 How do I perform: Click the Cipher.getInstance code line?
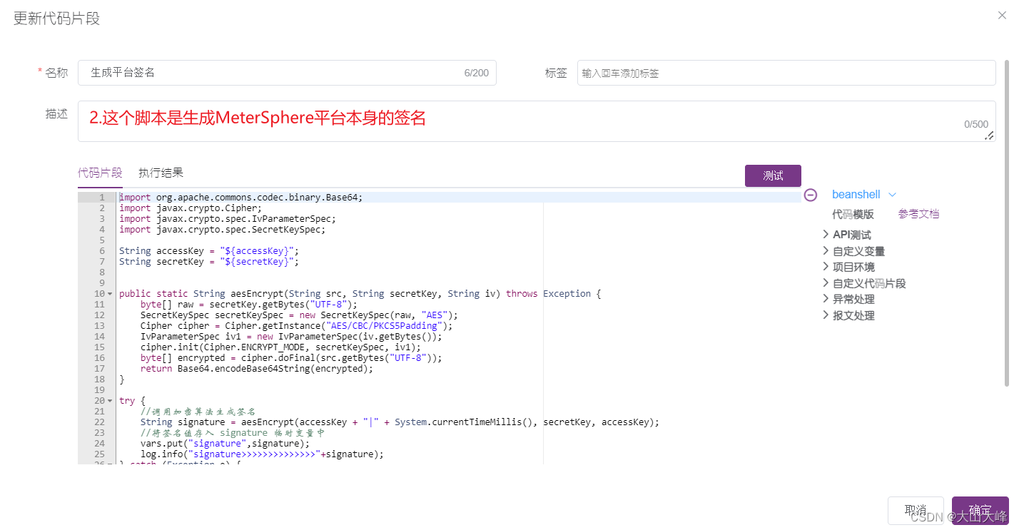(297, 326)
